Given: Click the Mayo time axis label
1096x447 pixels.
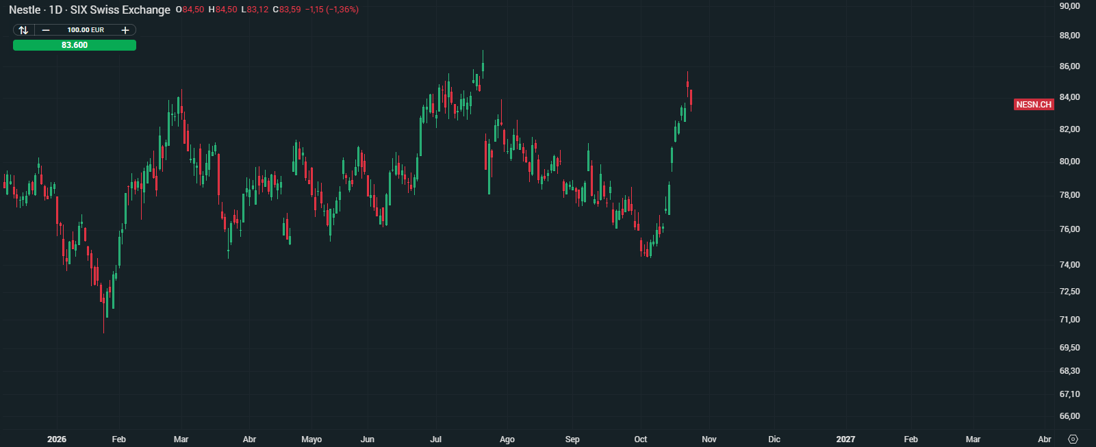Looking at the screenshot, I should point(311,439).
